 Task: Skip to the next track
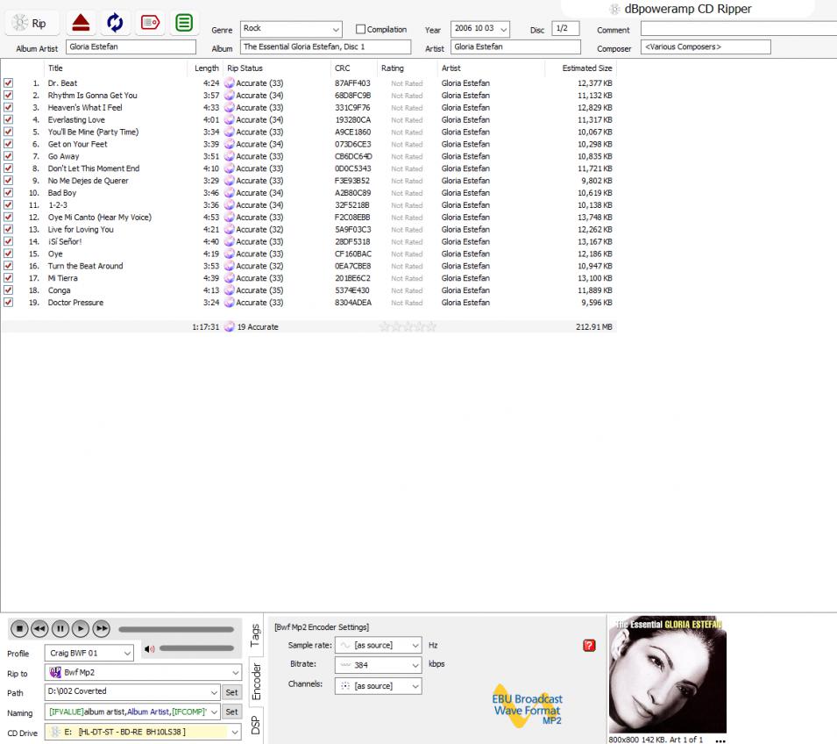[x=102, y=628]
